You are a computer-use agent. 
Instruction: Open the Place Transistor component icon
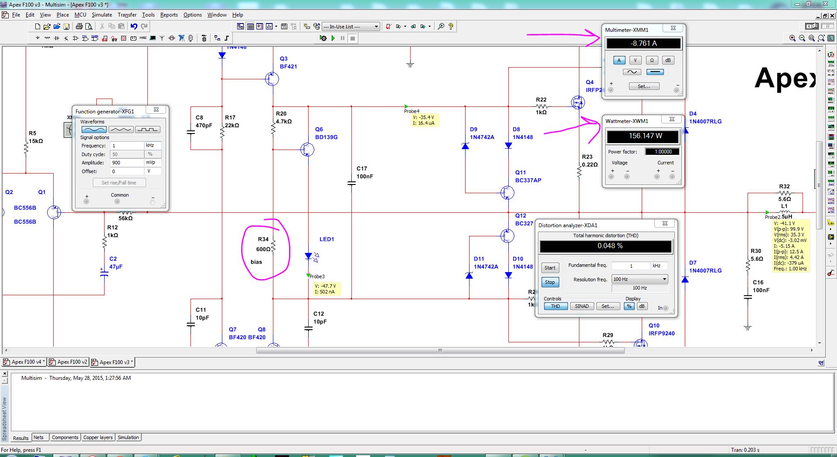tap(66, 38)
